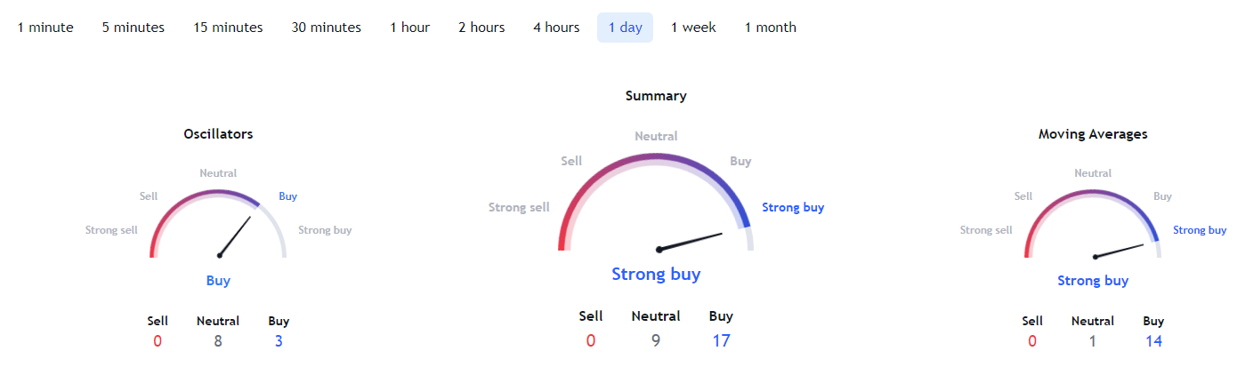Click the Summary gauge needle
Screen dimensions: 1245x383
(x=691, y=241)
